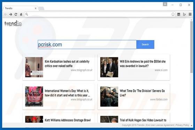Screen dimensions: 195x130
Task: Go to the home page icon
Action: (21, 15)
